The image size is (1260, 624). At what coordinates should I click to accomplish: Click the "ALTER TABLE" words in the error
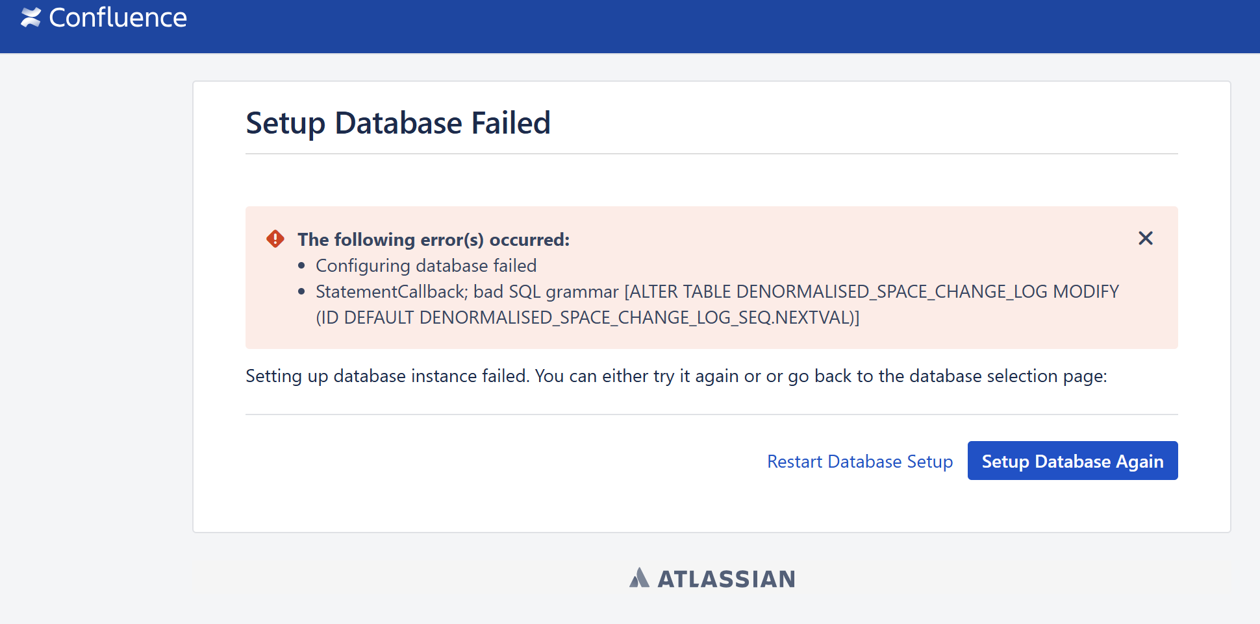[x=679, y=291]
